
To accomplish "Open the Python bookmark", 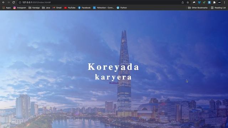I will pyautogui.click(x=122, y=8).
